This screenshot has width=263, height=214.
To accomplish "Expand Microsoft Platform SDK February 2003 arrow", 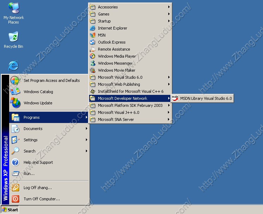I will click(169, 105).
